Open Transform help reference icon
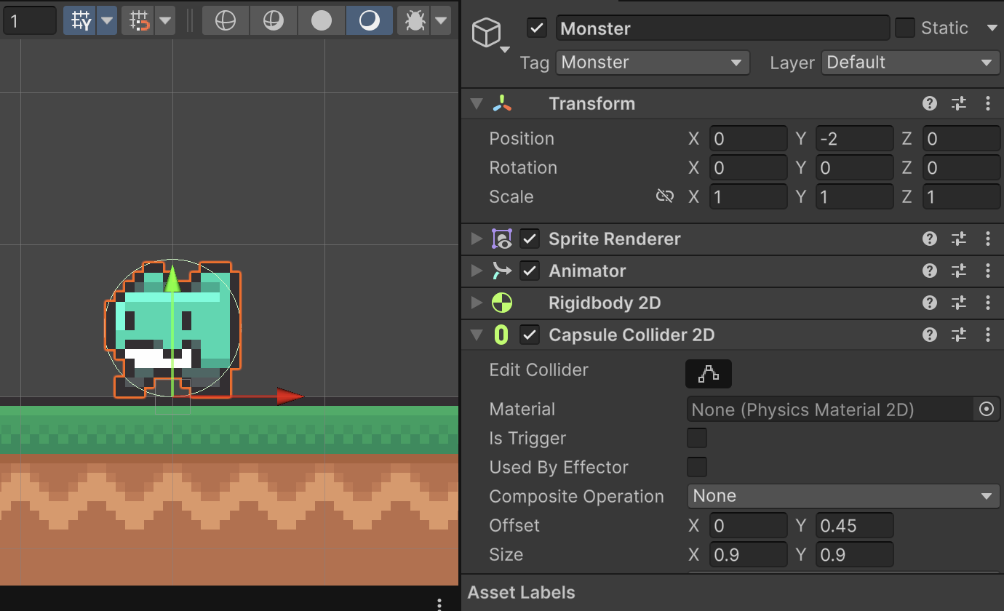Viewport: 1004px width, 611px height. (929, 103)
